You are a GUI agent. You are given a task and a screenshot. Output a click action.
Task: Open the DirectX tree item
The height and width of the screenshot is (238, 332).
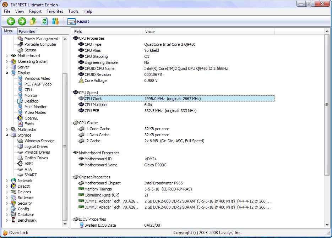[x=24, y=186]
